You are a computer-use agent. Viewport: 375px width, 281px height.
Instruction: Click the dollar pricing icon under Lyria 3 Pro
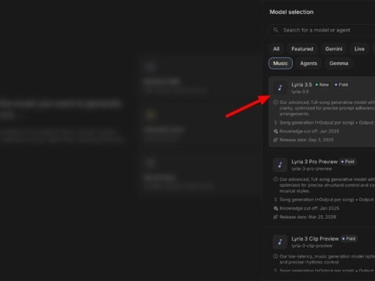click(x=275, y=200)
